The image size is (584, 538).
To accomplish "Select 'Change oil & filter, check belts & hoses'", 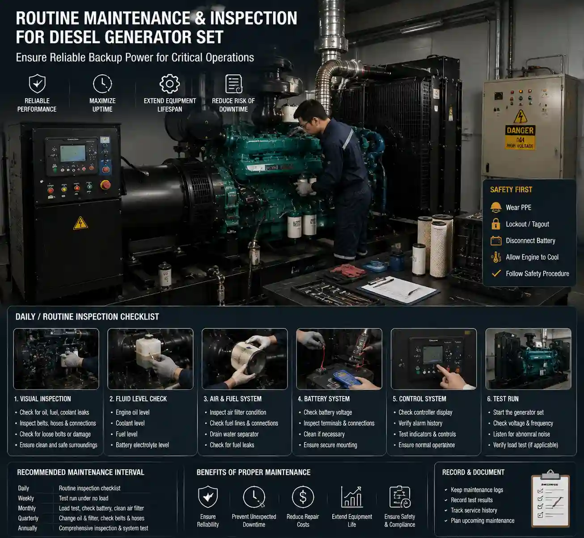I will (102, 518).
